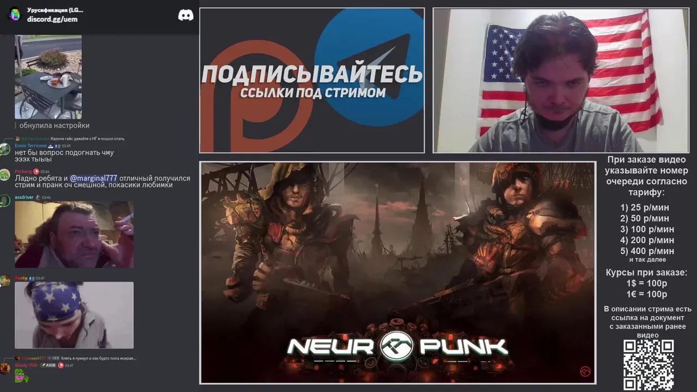Click the '3) 100 р/мин' tariff line
The width and height of the screenshot is (697, 392).
pyautogui.click(x=647, y=229)
